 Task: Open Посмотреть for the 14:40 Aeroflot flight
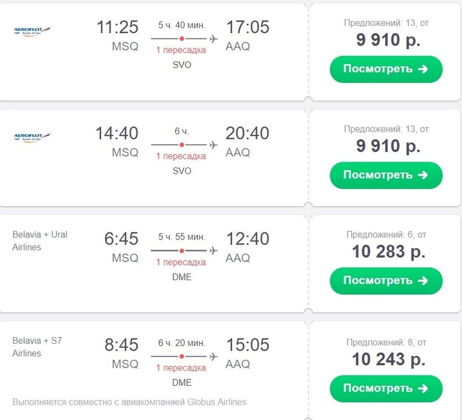(x=386, y=175)
